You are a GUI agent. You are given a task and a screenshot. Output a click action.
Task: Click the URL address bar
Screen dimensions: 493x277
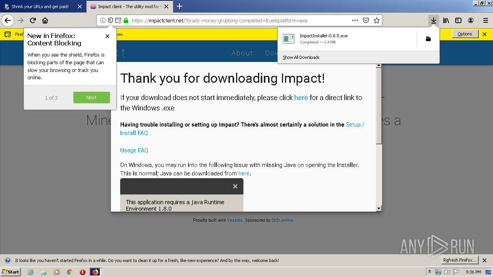tap(239, 20)
